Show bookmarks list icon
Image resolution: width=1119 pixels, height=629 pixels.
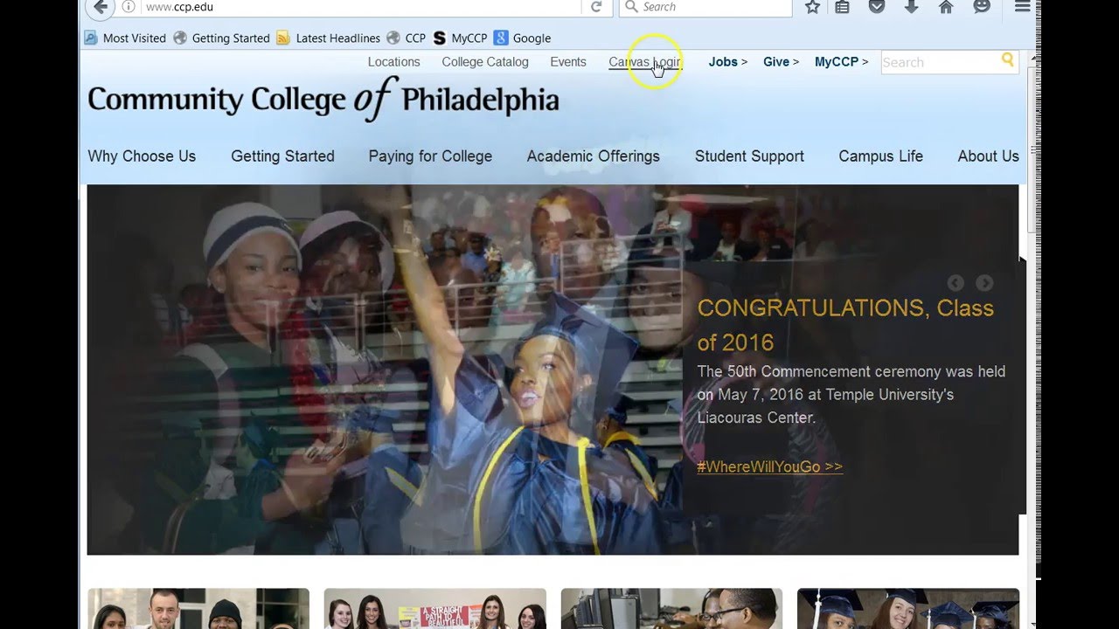click(x=842, y=7)
